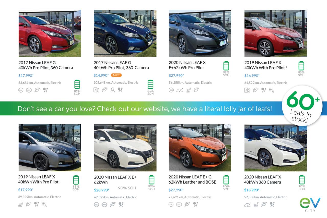The height and width of the screenshot is (218, 327).
Task: Click the ESC icon under the $17,990 red LEAF G
Action: (21, 90)
